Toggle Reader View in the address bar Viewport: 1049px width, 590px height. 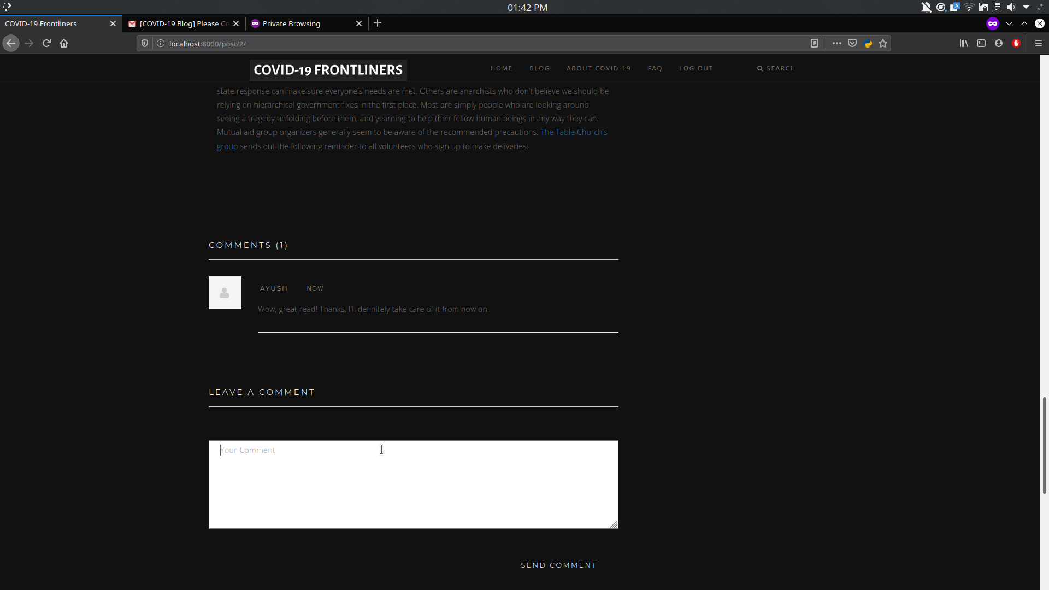[x=814, y=43]
